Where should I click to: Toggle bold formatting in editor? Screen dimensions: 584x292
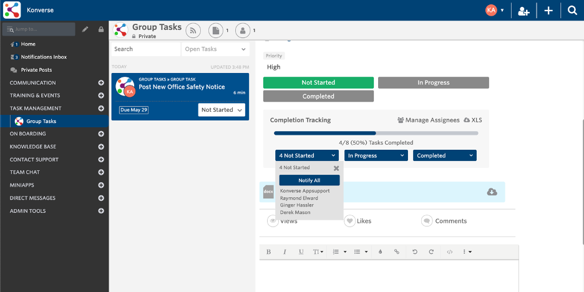tap(269, 252)
